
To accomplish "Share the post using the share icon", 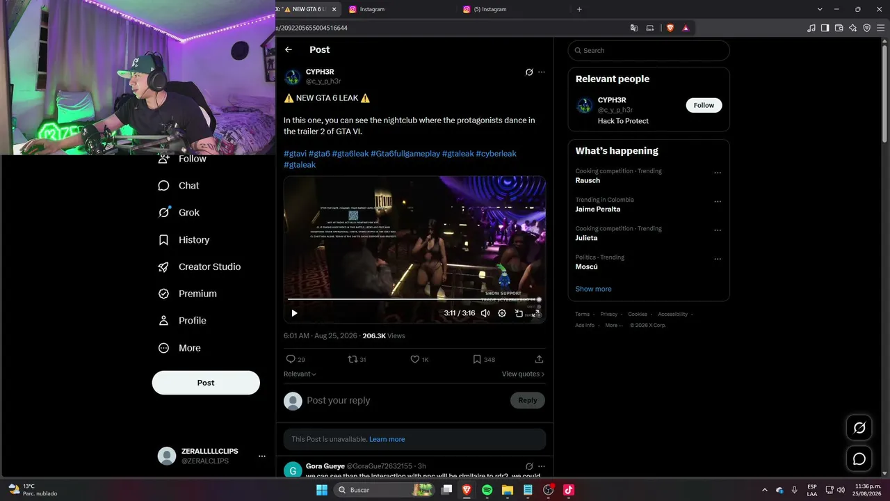I will tap(539, 359).
